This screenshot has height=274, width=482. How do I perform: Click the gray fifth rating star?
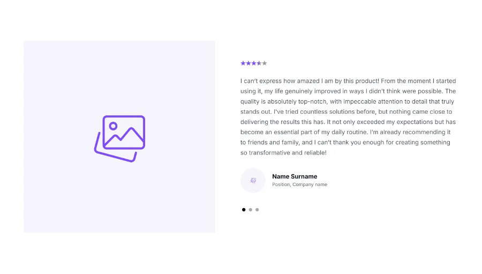[265, 63]
